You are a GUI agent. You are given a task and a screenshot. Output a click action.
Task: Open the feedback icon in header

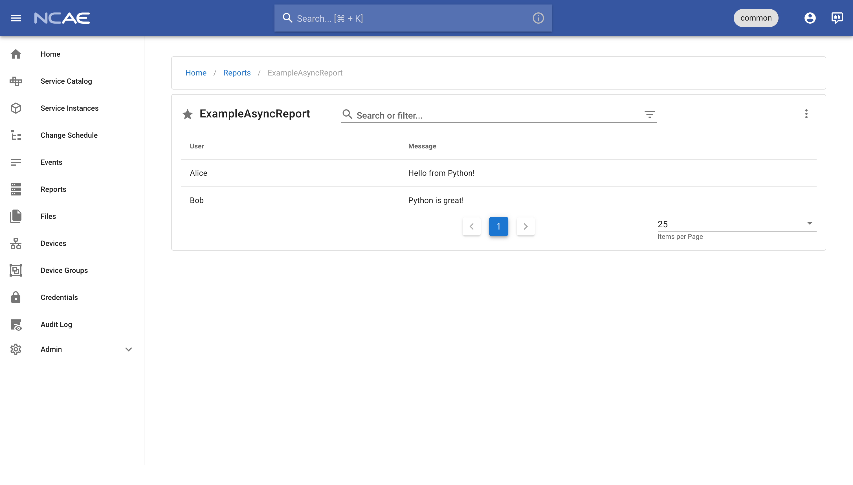837,18
